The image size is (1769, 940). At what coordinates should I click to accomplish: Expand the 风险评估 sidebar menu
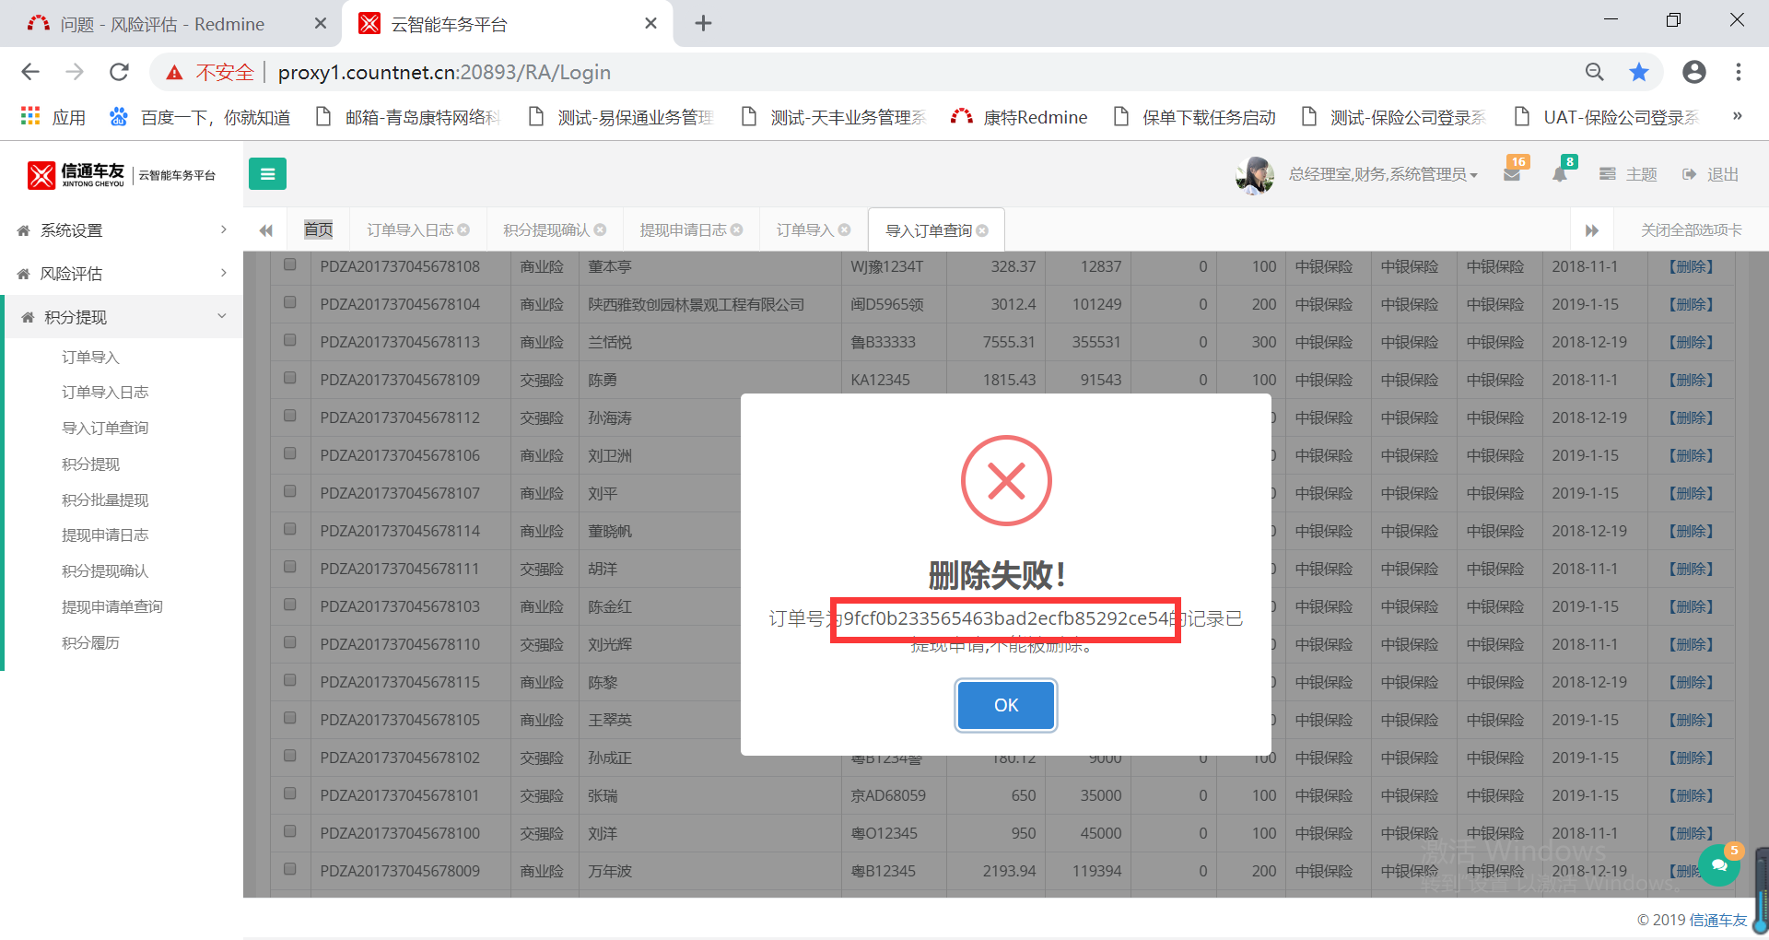122,274
